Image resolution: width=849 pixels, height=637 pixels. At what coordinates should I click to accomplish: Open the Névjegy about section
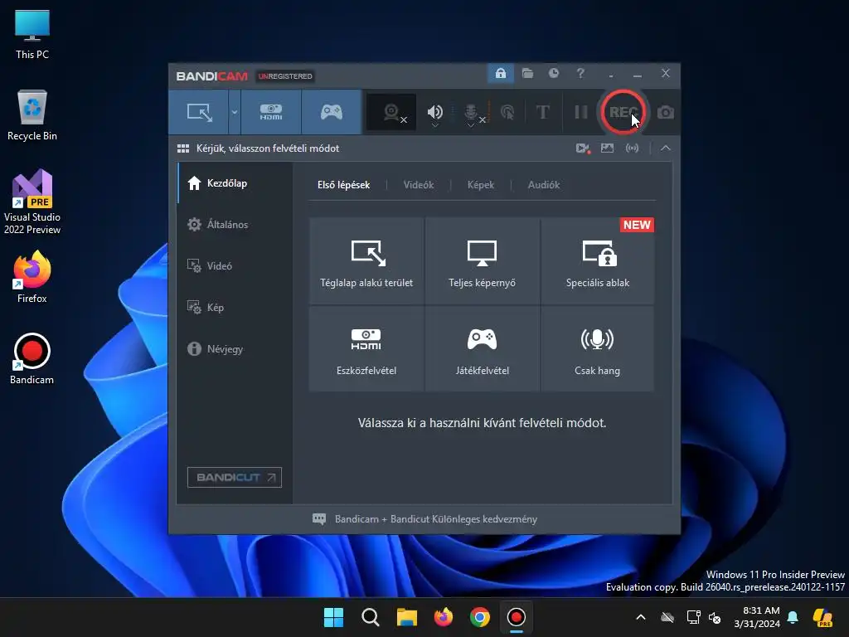(235, 349)
